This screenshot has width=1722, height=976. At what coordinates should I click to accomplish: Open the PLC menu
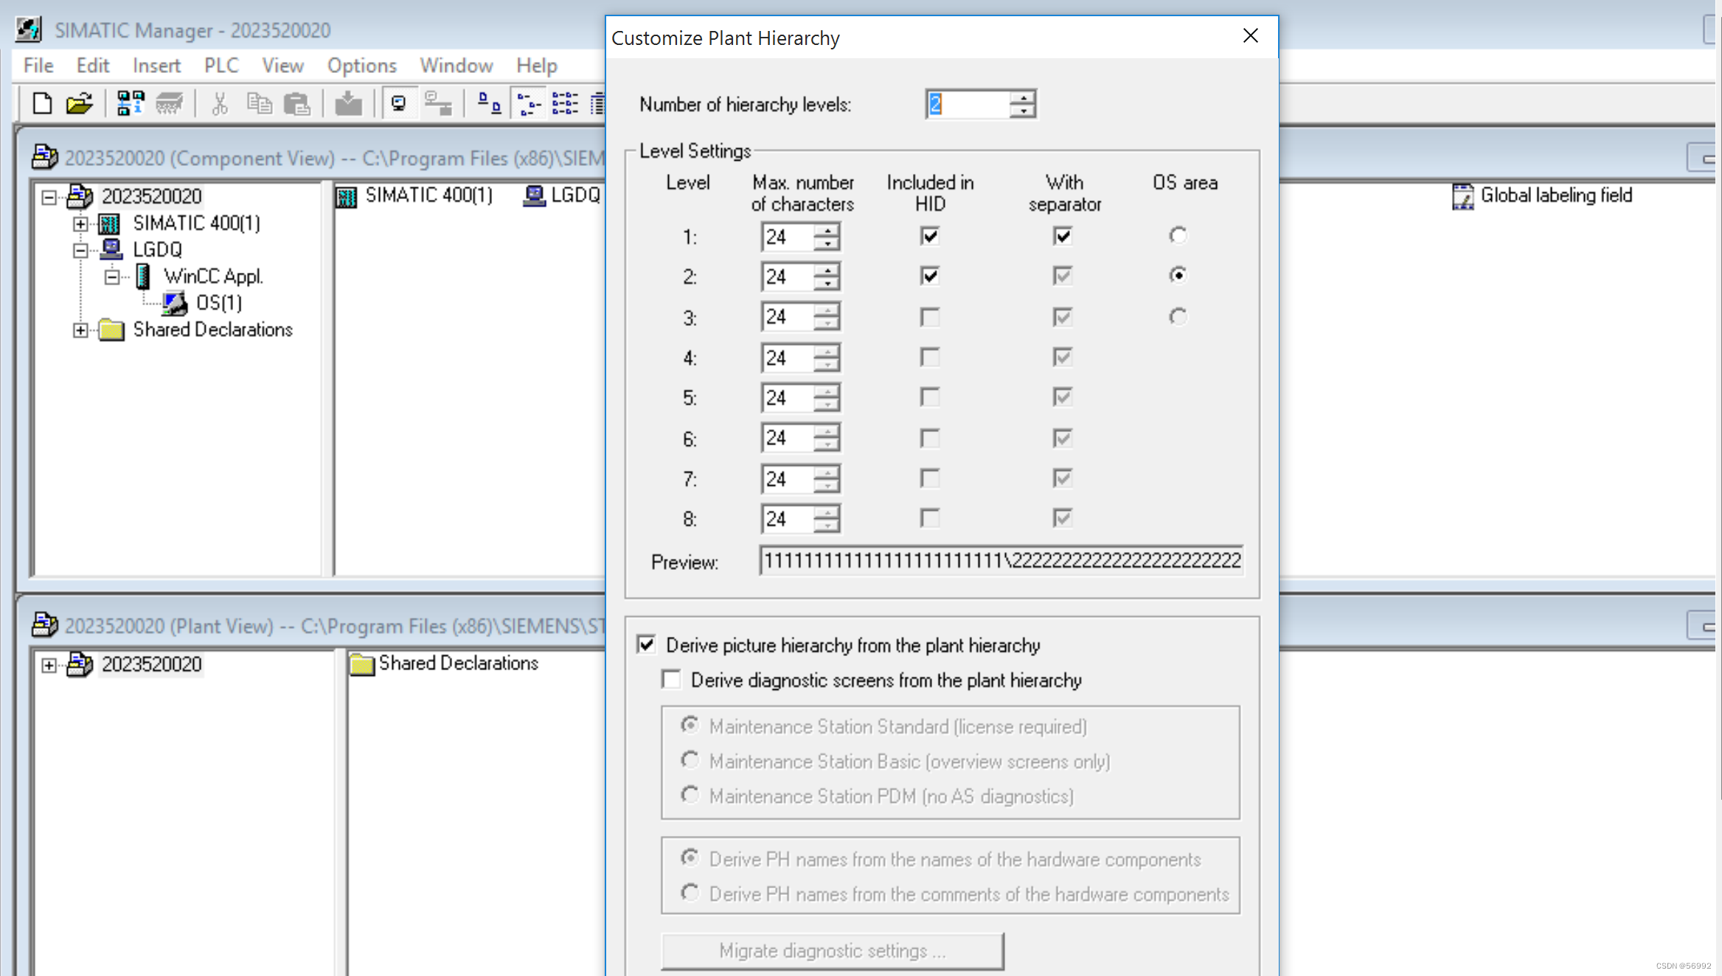click(x=221, y=65)
